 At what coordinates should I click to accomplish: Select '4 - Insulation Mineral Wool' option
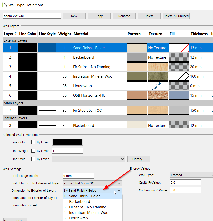[92, 213]
